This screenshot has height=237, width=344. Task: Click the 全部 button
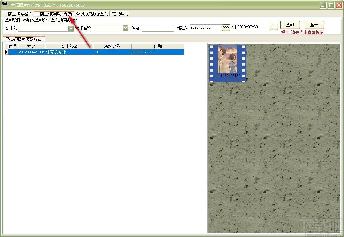[x=314, y=25]
